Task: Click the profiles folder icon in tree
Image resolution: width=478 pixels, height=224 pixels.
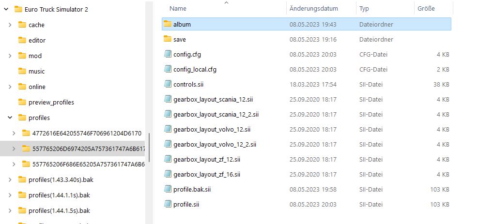Action: click(x=22, y=118)
